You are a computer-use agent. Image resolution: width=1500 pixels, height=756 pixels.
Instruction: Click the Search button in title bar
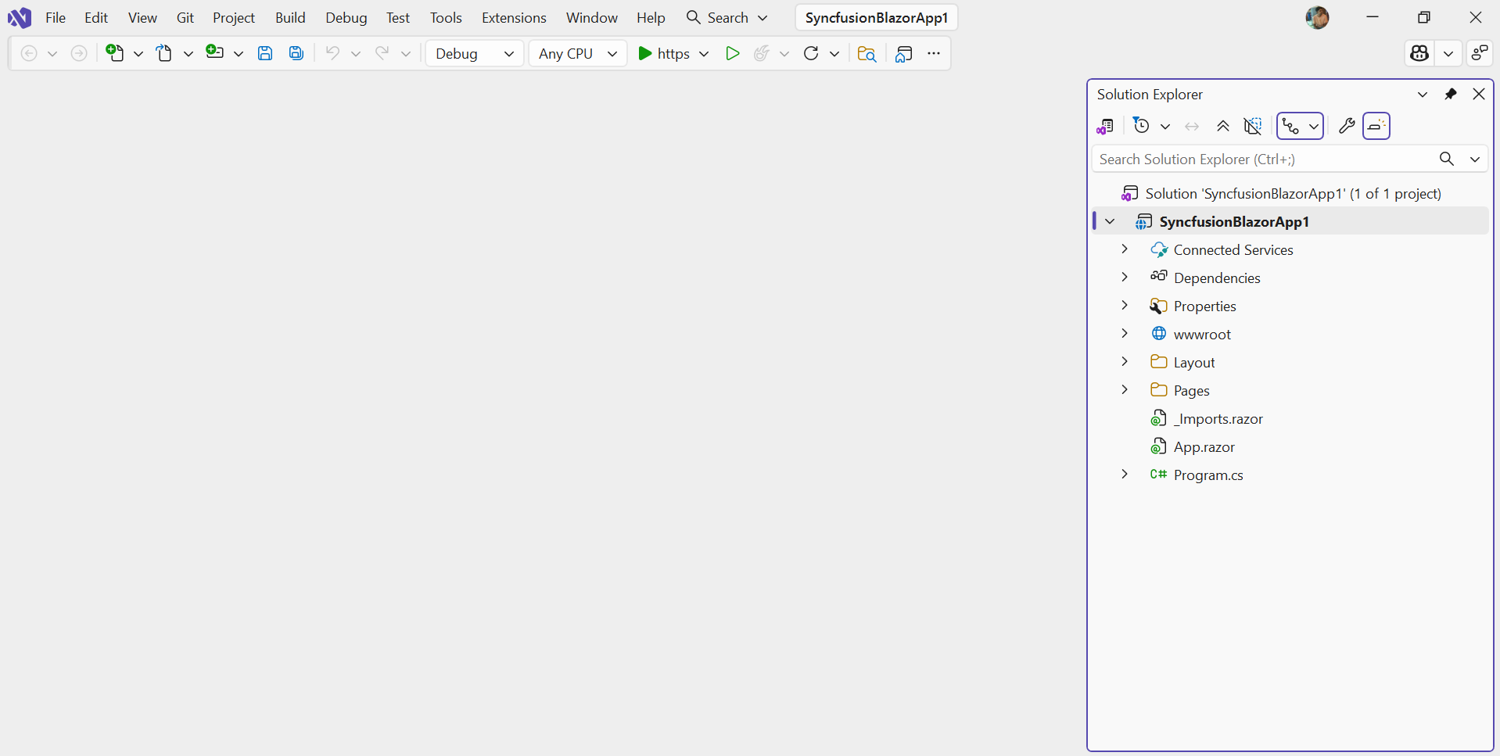tap(727, 17)
